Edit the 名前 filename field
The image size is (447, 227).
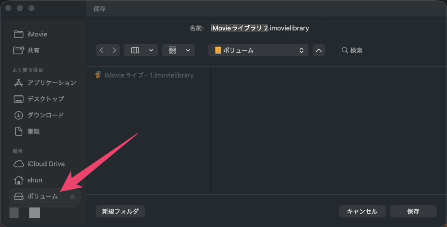click(x=266, y=28)
